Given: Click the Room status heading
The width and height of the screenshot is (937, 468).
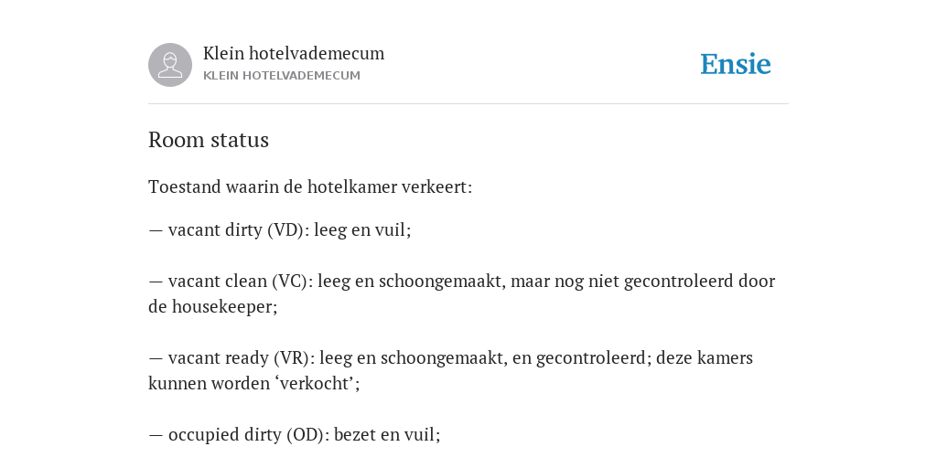Looking at the screenshot, I should 209,140.
